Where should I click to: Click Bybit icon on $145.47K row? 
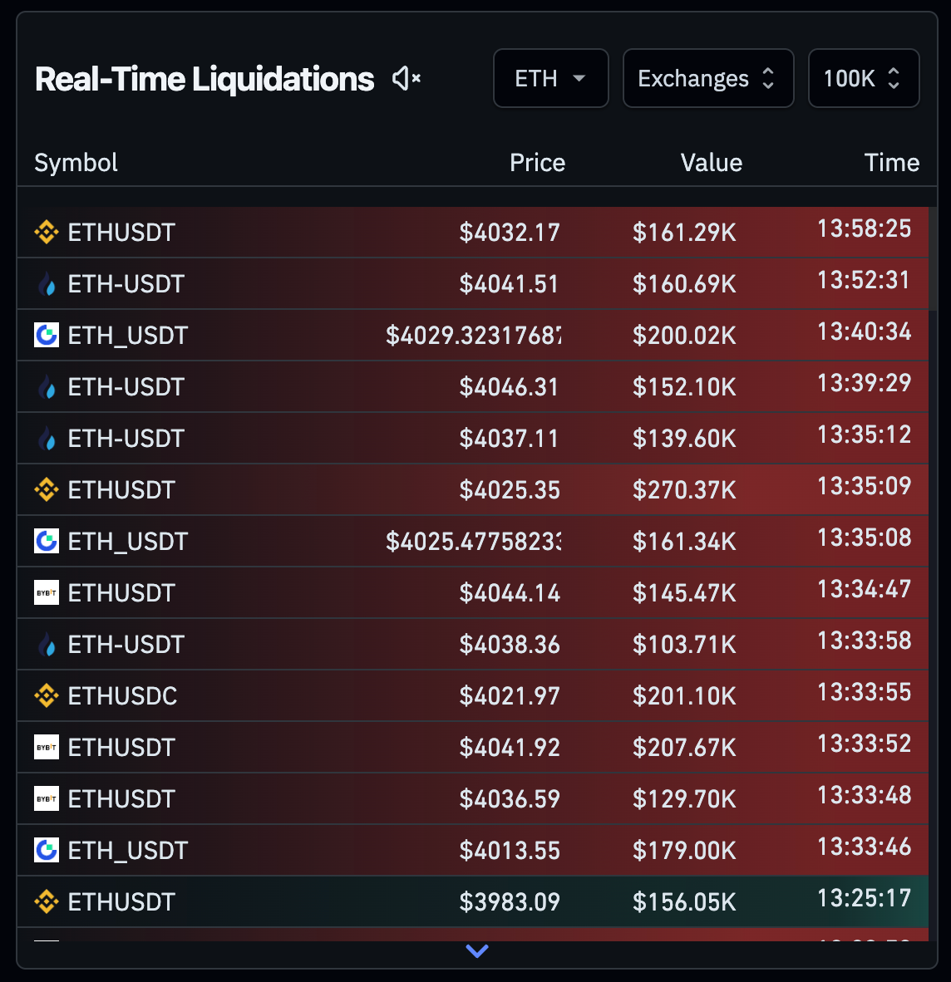point(47,593)
